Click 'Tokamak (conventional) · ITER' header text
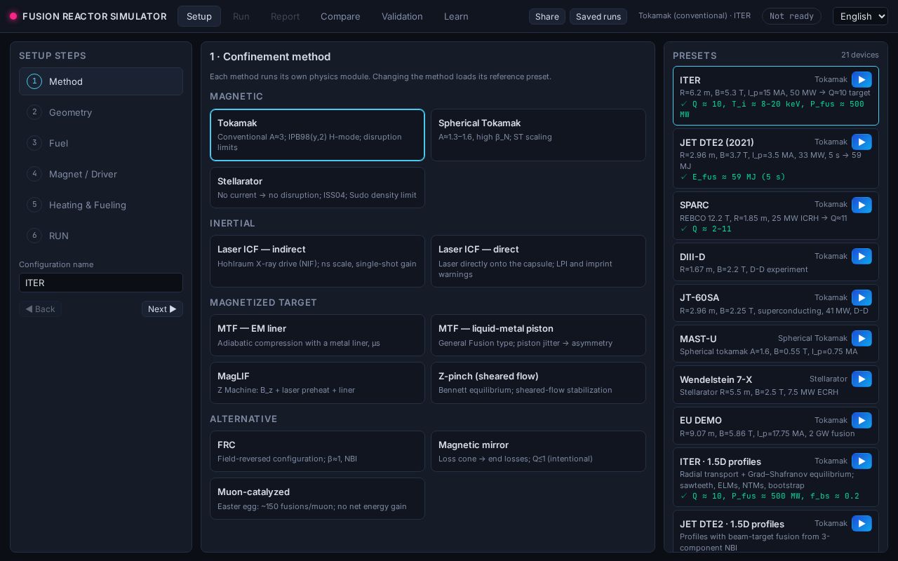 [x=695, y=15]
